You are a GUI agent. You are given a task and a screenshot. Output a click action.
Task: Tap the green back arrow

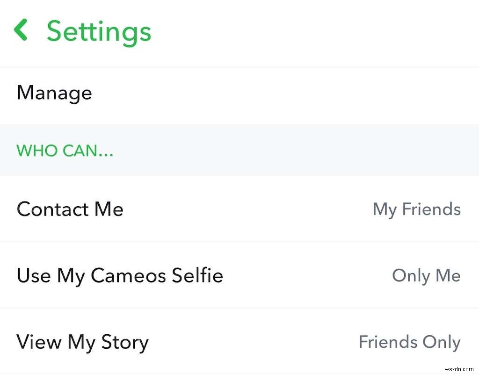point(21,30)
